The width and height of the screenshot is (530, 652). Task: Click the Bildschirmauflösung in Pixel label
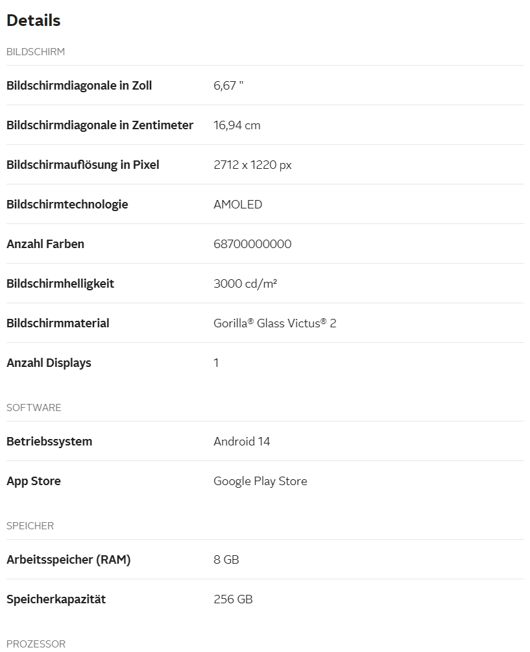point(82,165)
